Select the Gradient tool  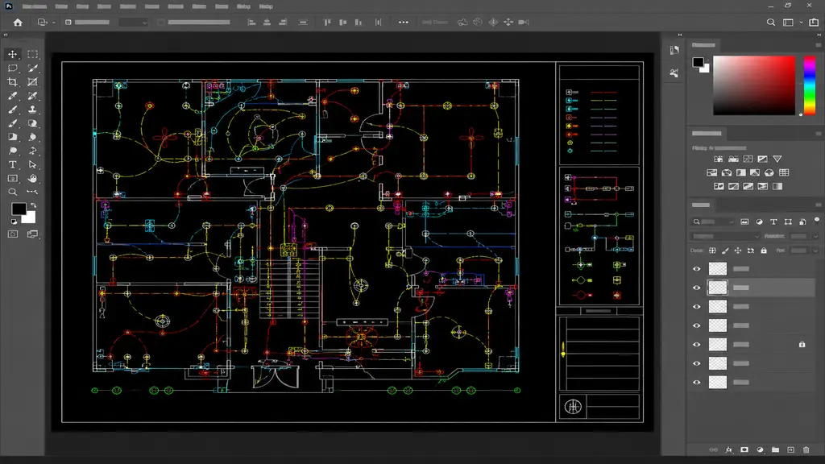[x=13, y=137]
